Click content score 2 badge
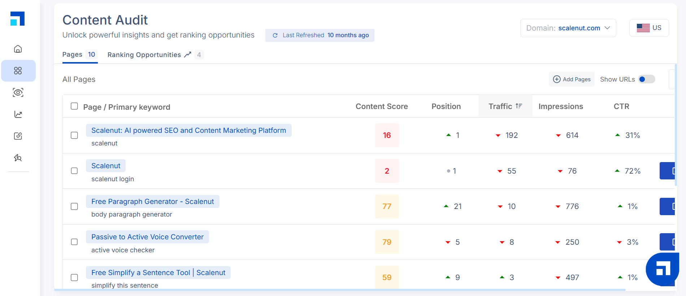 (387, 171)
